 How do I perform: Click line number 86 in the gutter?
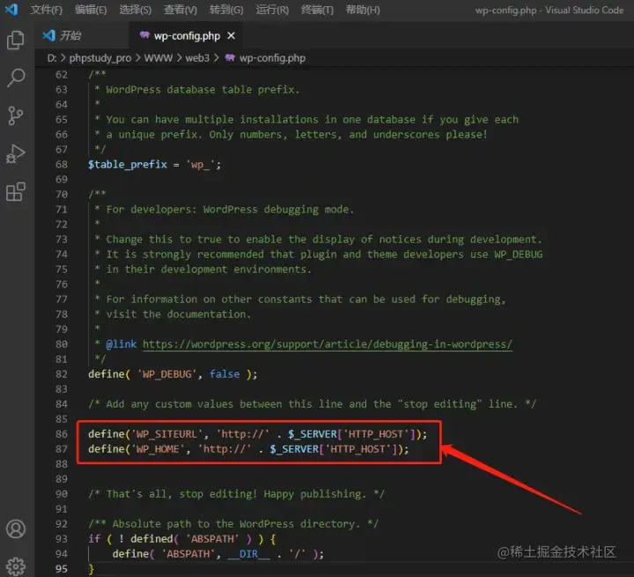coord(62,434)
